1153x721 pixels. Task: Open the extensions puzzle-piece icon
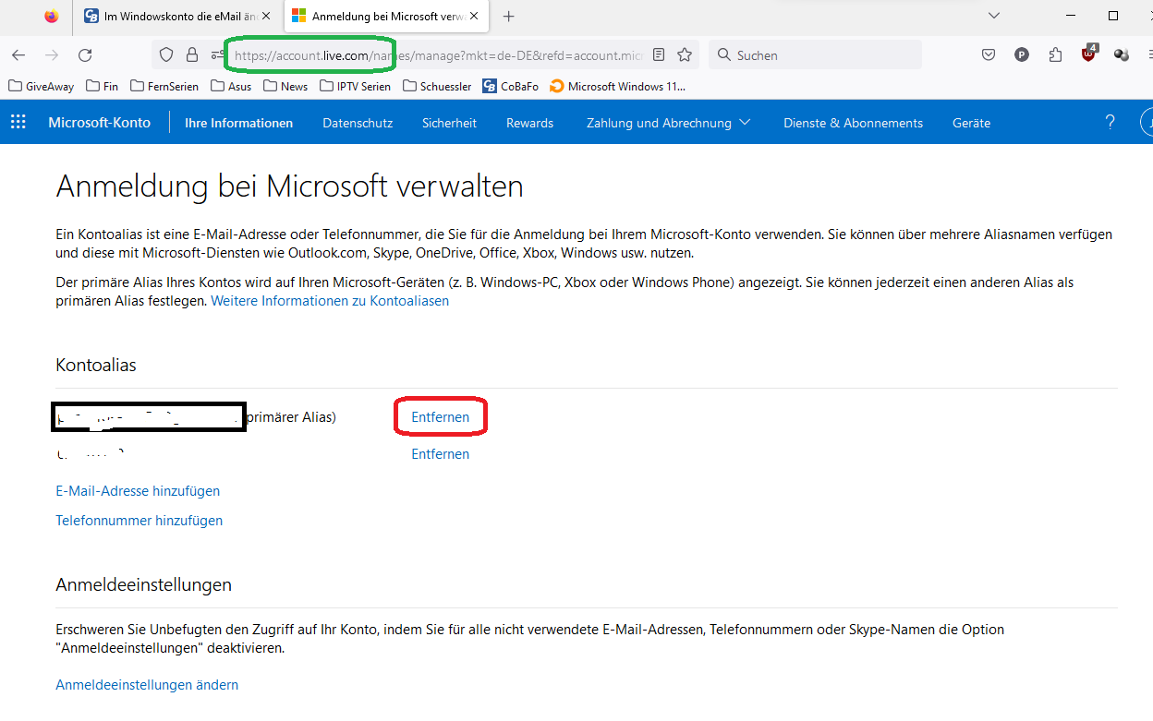[x=1055, y=55]
